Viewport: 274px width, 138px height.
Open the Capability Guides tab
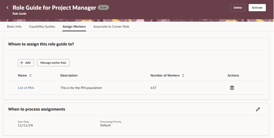point(42,26)
